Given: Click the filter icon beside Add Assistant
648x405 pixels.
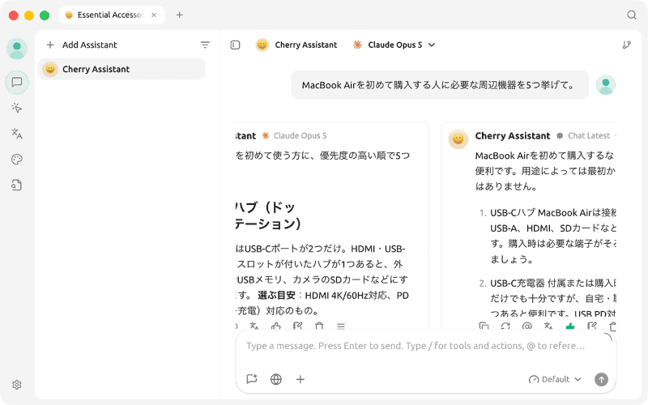Looking at the screenshot, I should tap(205, 45).
